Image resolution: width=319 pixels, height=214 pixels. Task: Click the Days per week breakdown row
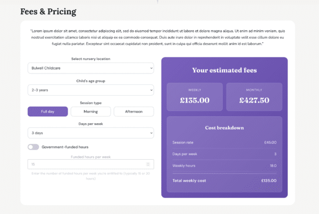pyautogui.click(x=224, y=154)
